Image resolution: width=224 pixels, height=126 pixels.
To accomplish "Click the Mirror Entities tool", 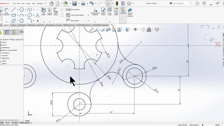I will click(x=73, y=9).
